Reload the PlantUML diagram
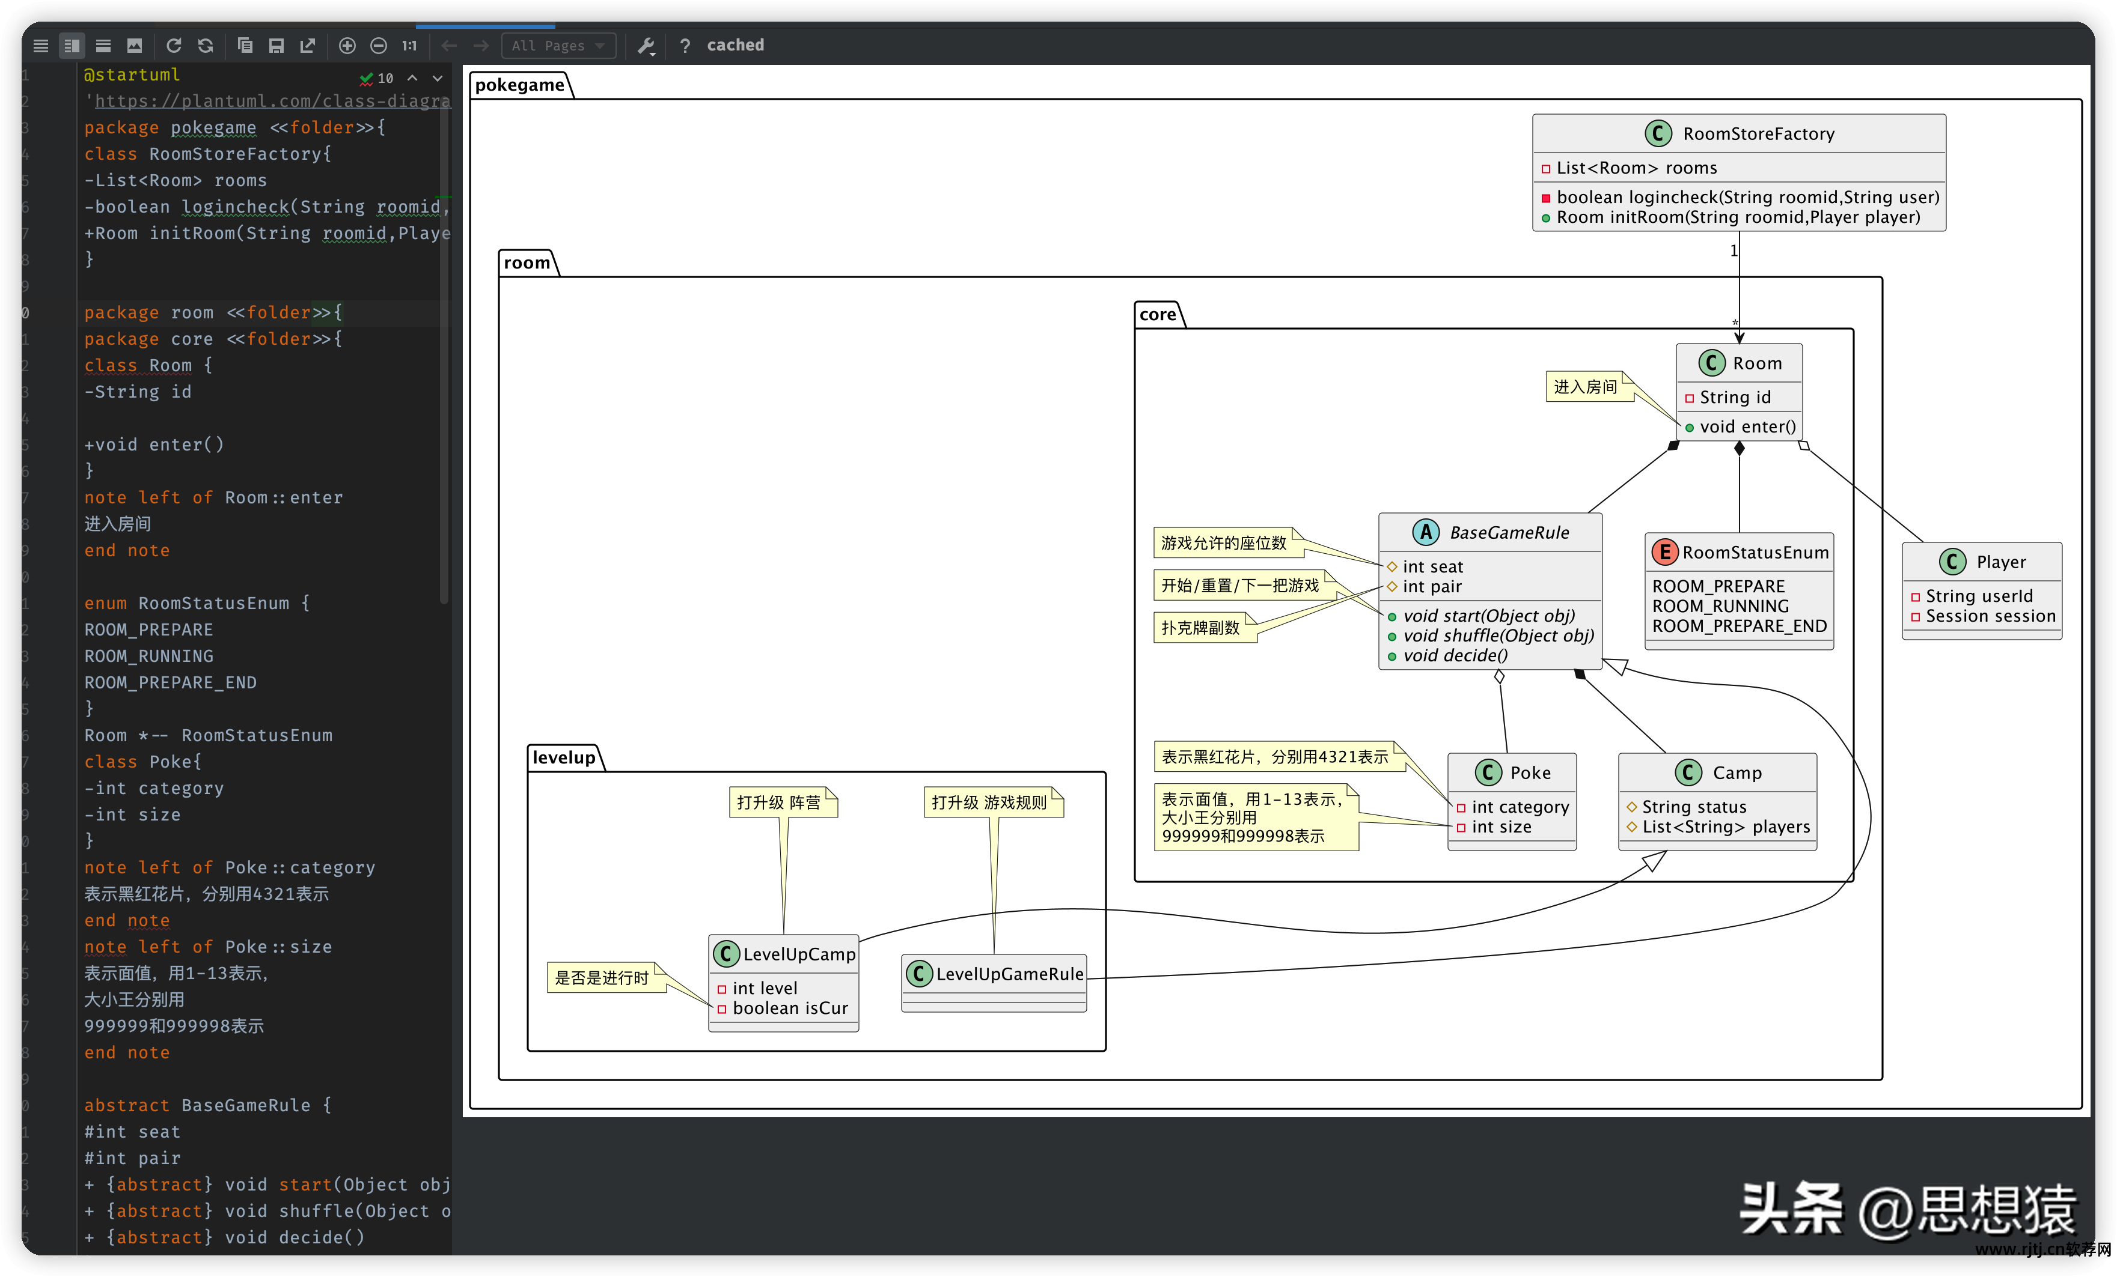The height and width of the screenshot is (1277, 2117). tap(174, 46)
